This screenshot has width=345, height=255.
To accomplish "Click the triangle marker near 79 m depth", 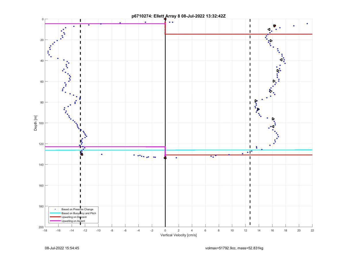I will point(256,101).
